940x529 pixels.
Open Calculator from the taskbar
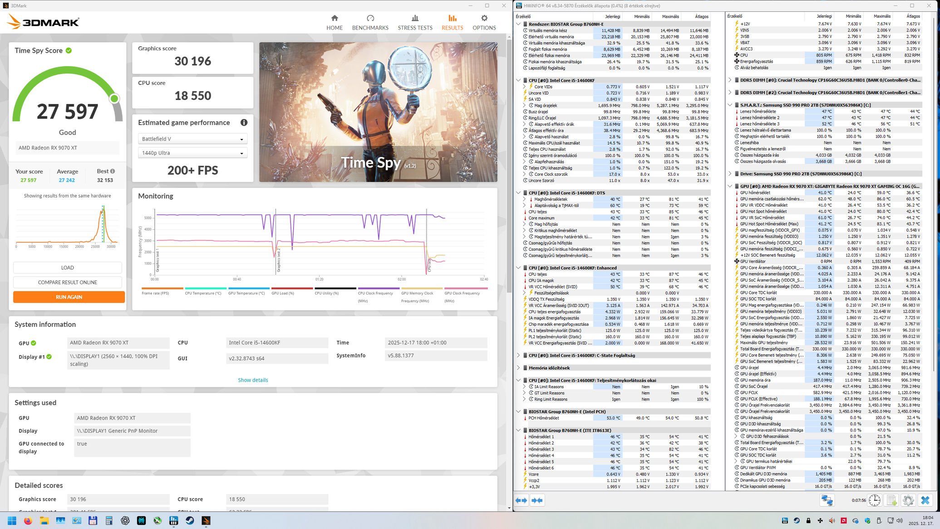pos(109,520)
